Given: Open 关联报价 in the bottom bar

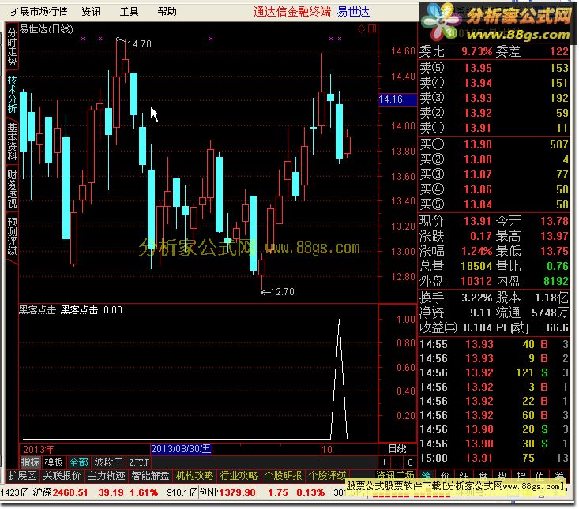Looking at the screenshot, I should point(62,475).
